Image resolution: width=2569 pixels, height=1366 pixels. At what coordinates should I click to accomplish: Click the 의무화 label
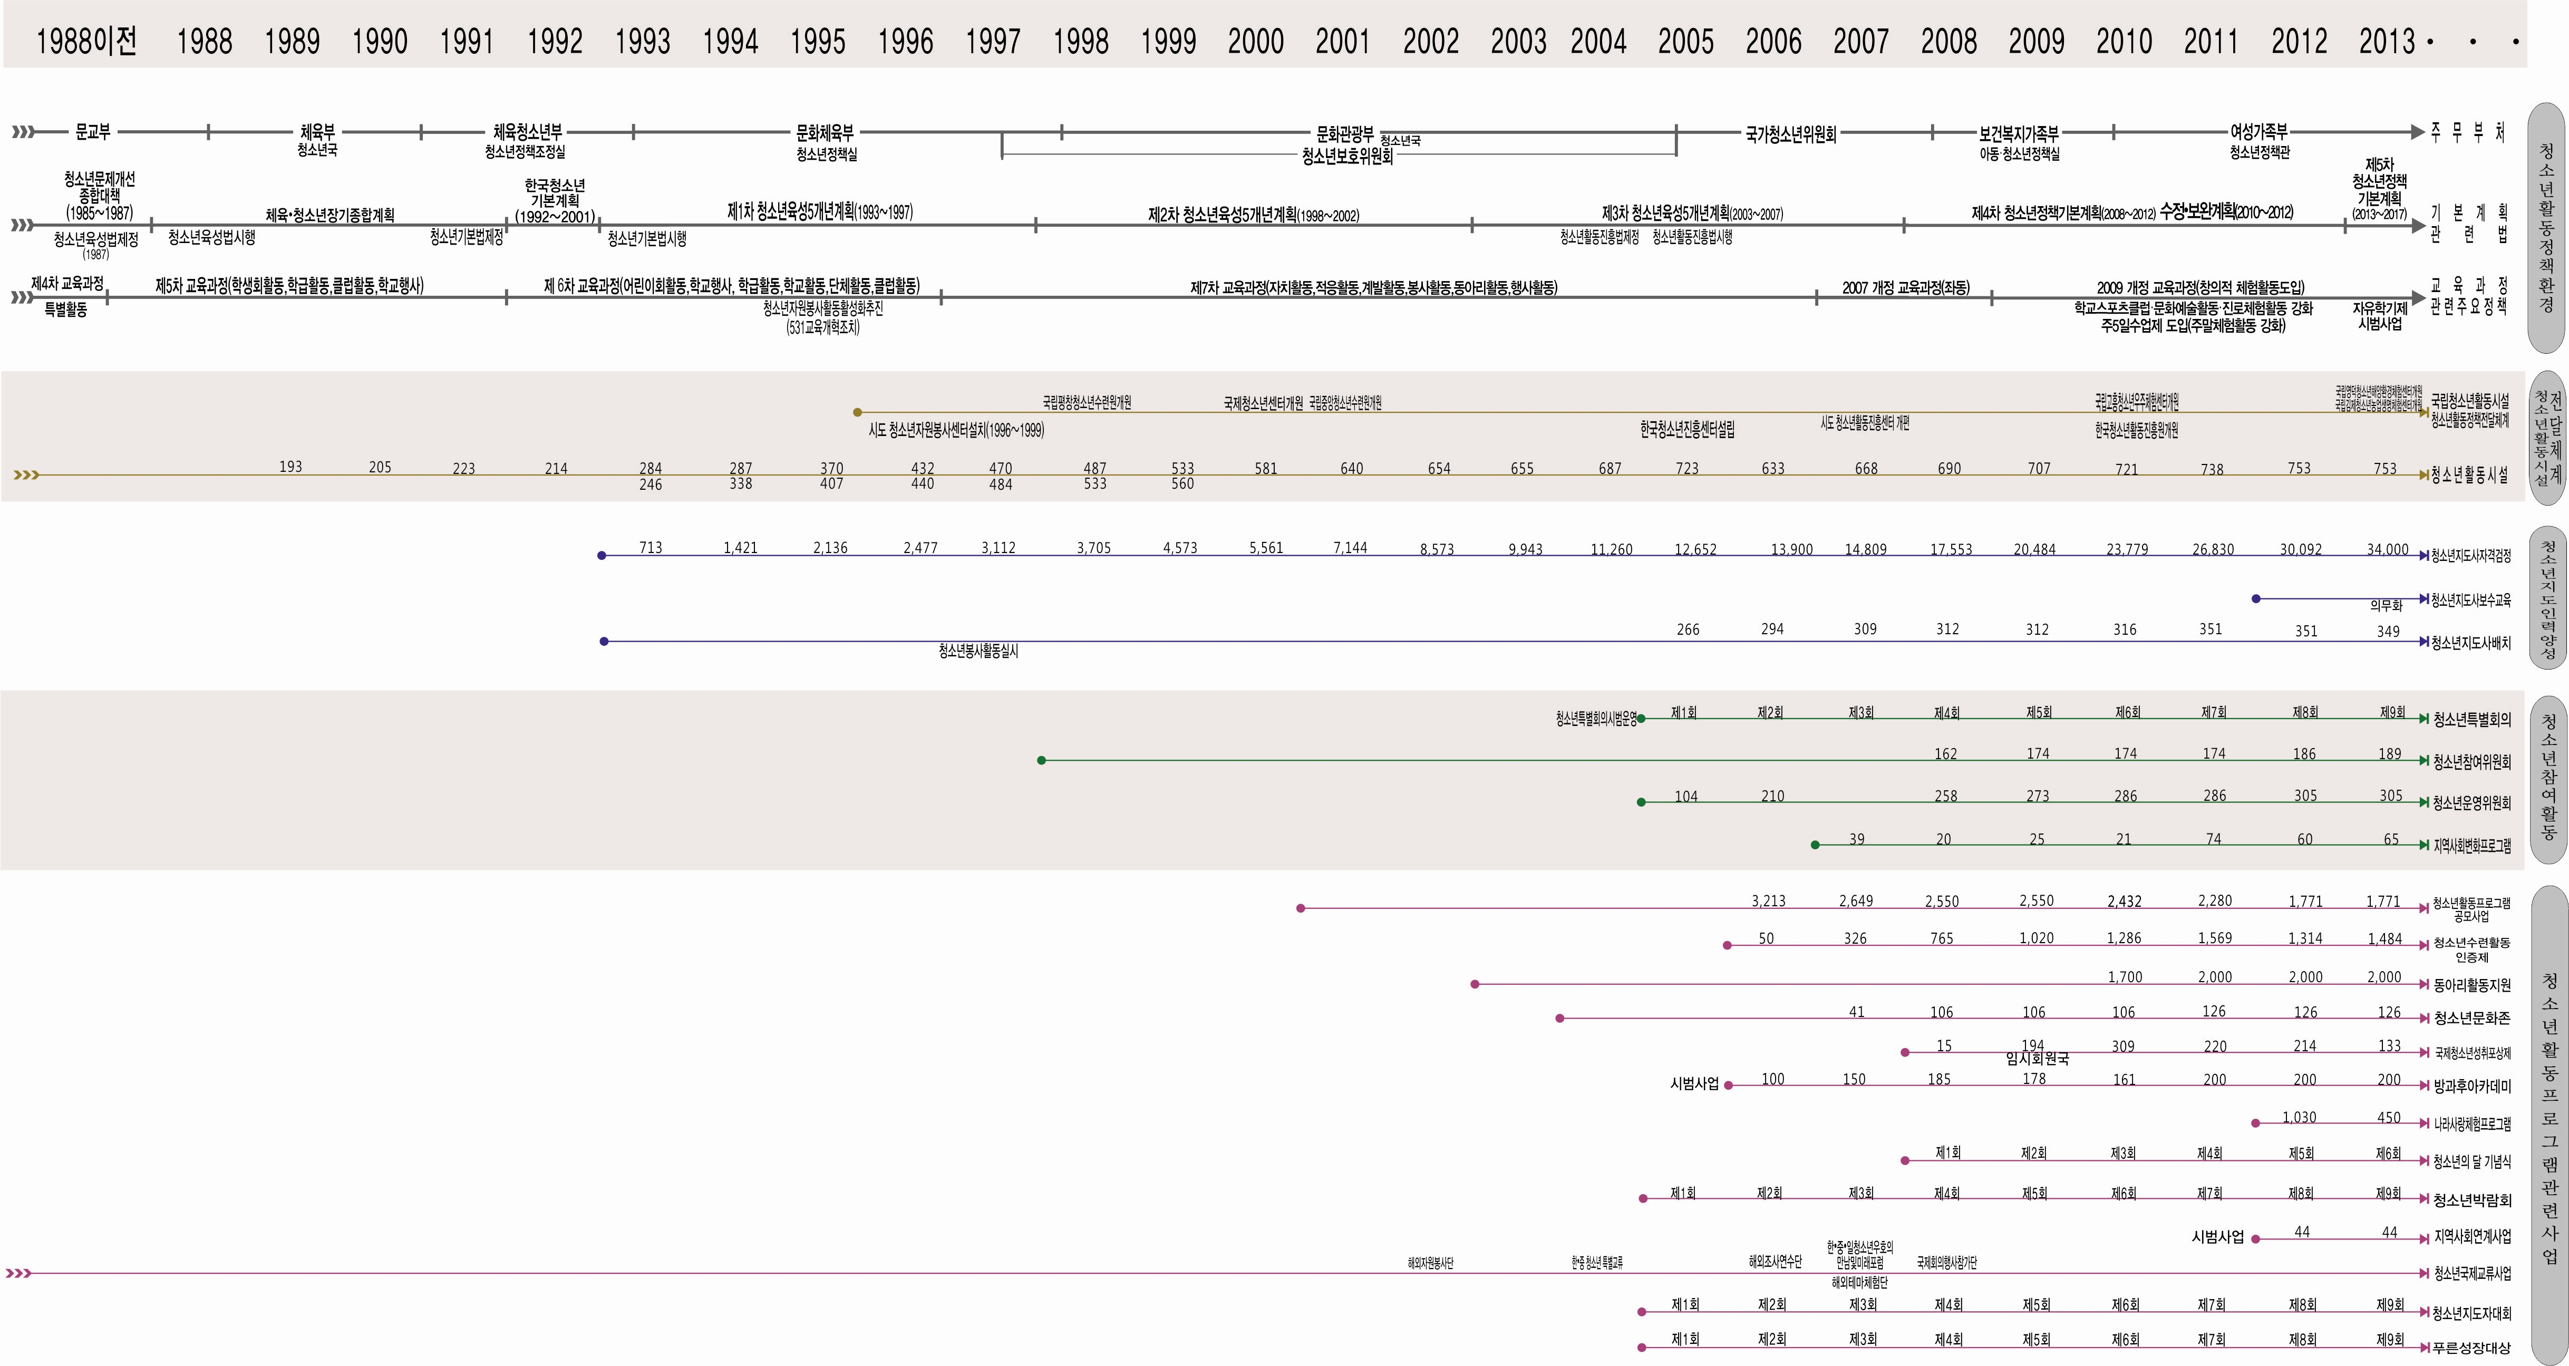pos(2387,605)
